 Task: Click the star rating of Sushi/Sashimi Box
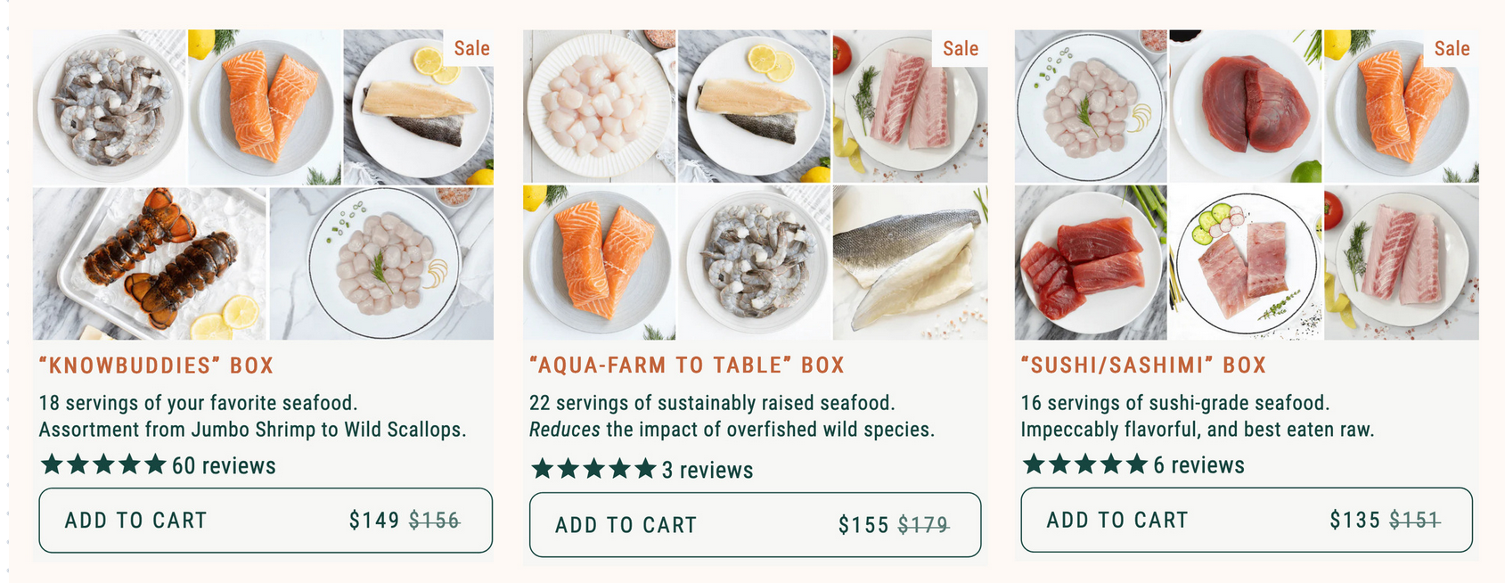1084,464
